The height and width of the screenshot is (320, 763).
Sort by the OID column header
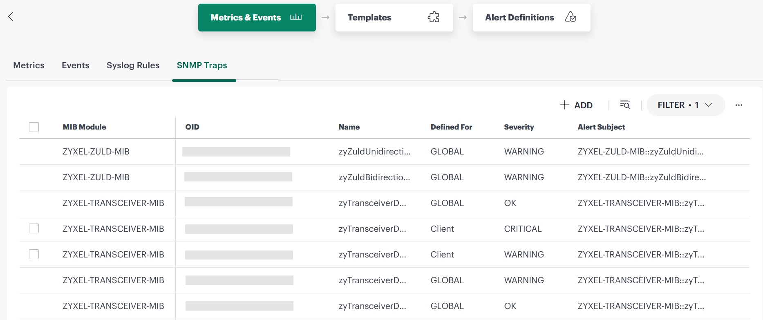192,127
